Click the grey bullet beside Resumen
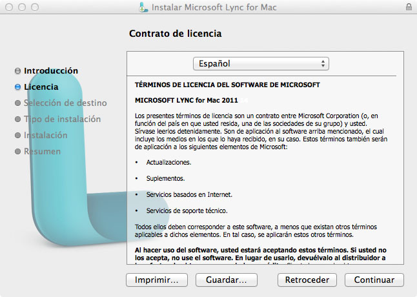This screenshot has width=417, height=297. pos(17,152)
